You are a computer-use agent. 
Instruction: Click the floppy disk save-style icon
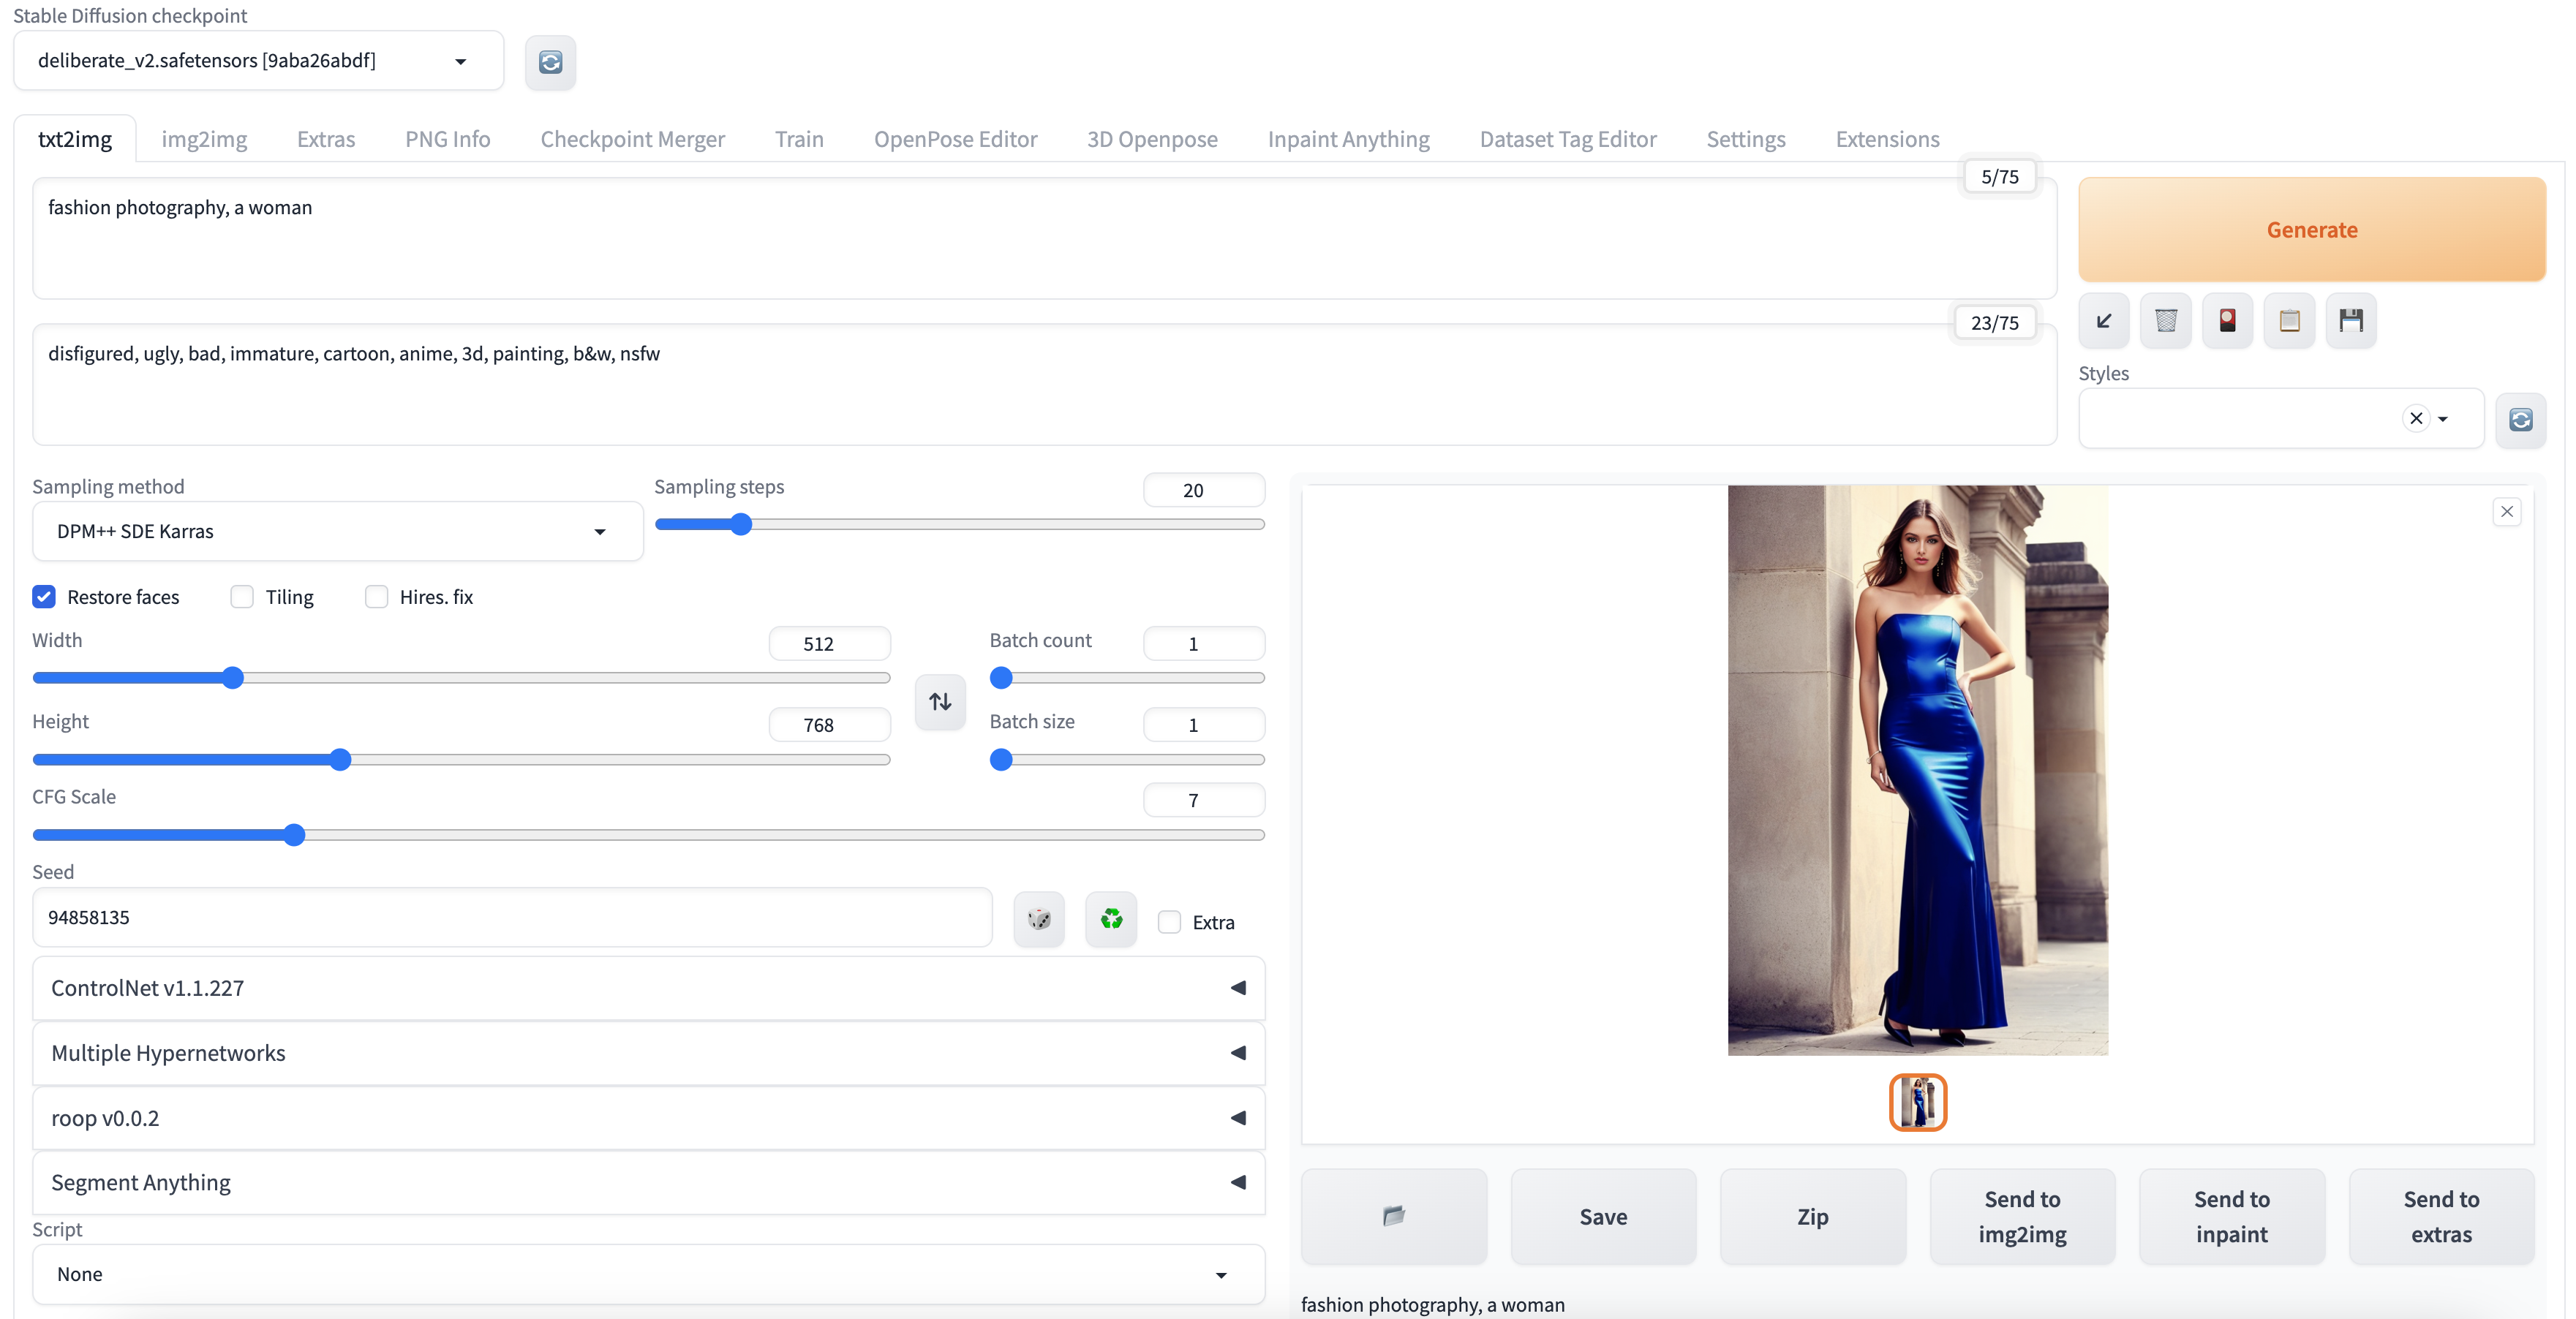(2351, 321)
